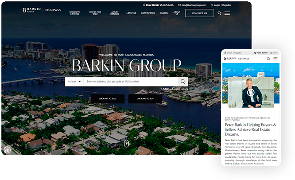Click the accessibility icon at bottom left
This screenshot has width=295, height=180.
[x=7, y=150]
